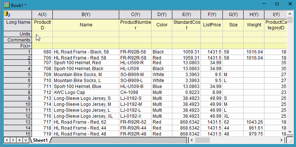The width and height of the screenshot is (296, 147).
Task: Click size value XL
Action: 233,116
